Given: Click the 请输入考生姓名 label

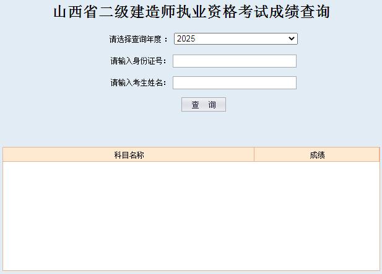Looking at the screenshot, I should click(x=138, y=82).
